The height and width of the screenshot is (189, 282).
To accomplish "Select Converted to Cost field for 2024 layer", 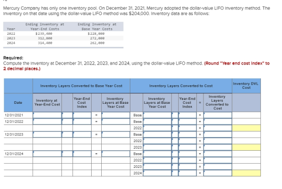I will click(x=218, y=173).
